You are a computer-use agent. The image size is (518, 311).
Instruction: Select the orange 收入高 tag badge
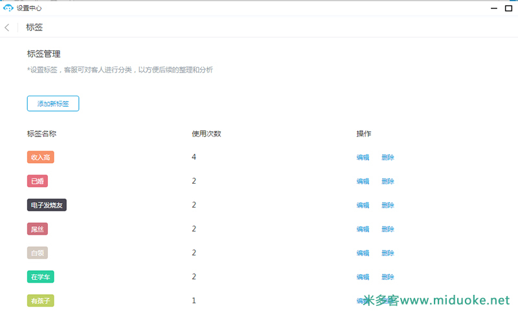point(40,157)
